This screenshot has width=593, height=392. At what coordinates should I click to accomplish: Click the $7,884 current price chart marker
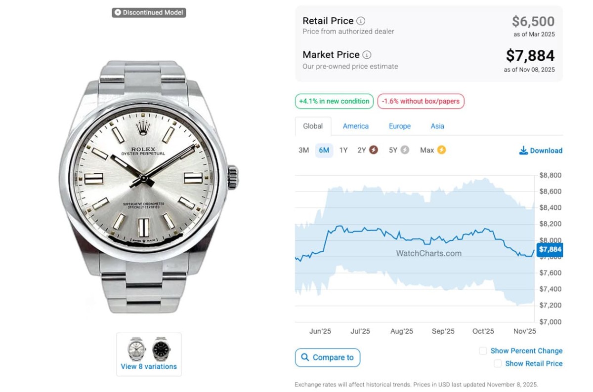click(550, 249)
